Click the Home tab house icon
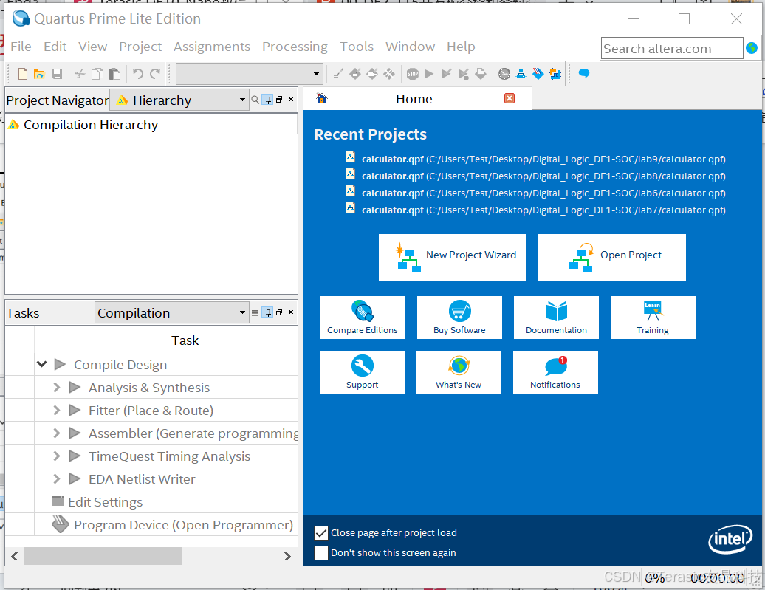The width and height of the screenshot is (765, 590). pos(321,98)
